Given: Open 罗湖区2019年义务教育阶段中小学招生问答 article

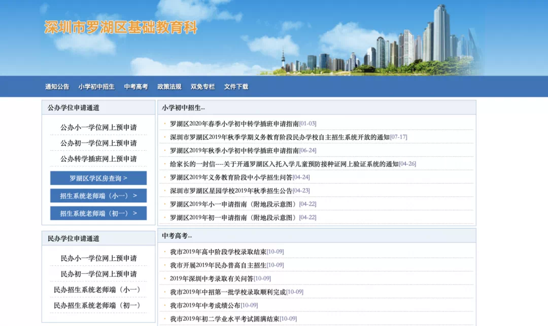Looking at the screenshot, I should 231,177.
